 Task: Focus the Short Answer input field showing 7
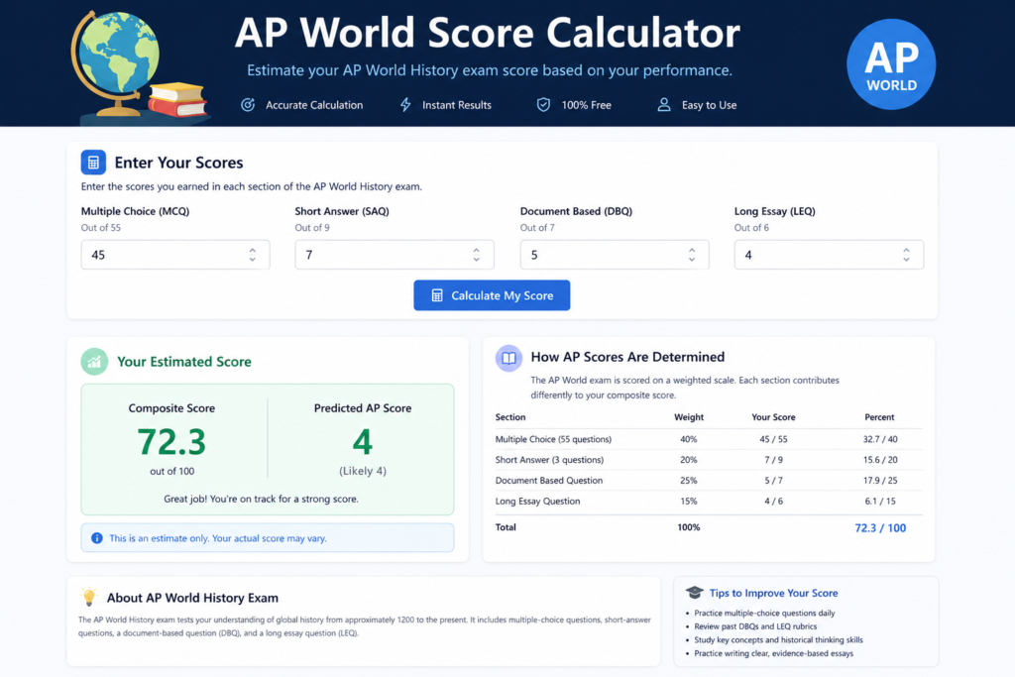(x=382, y=255)
